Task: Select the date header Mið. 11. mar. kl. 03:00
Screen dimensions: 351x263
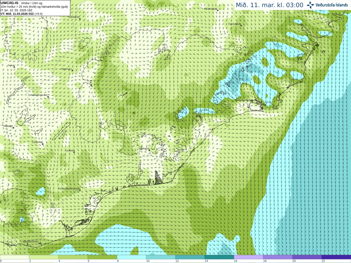Action: coord(270,5)
